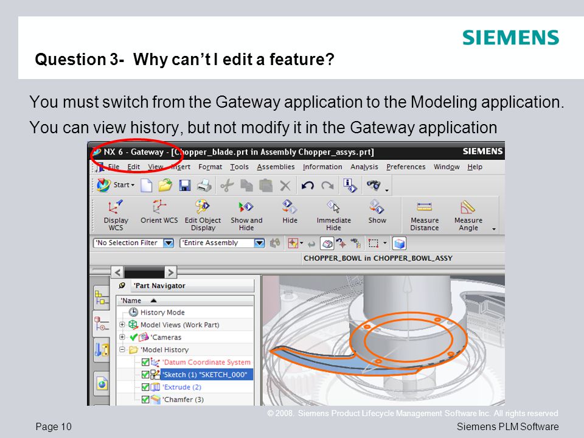Open the Part Navigator sidebar tab
584x438 pixels.
tap(101, 325)
